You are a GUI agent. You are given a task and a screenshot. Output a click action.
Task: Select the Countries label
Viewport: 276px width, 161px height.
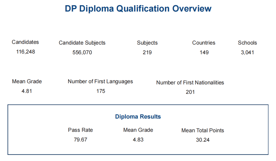pyautogui.click(x=204, y=43)
